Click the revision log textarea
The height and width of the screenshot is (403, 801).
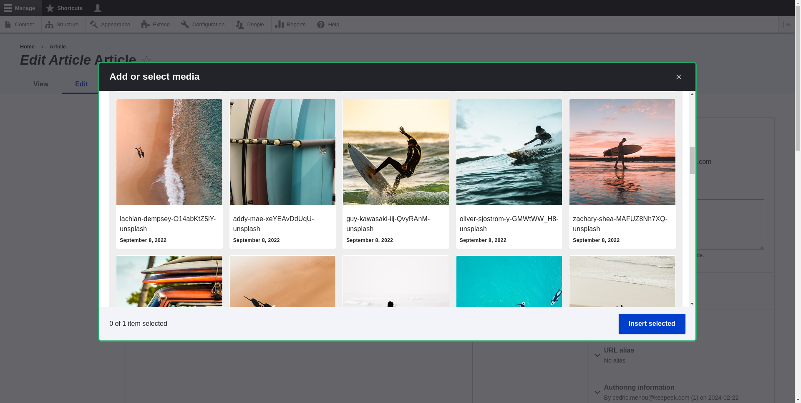tap(730, 224)
